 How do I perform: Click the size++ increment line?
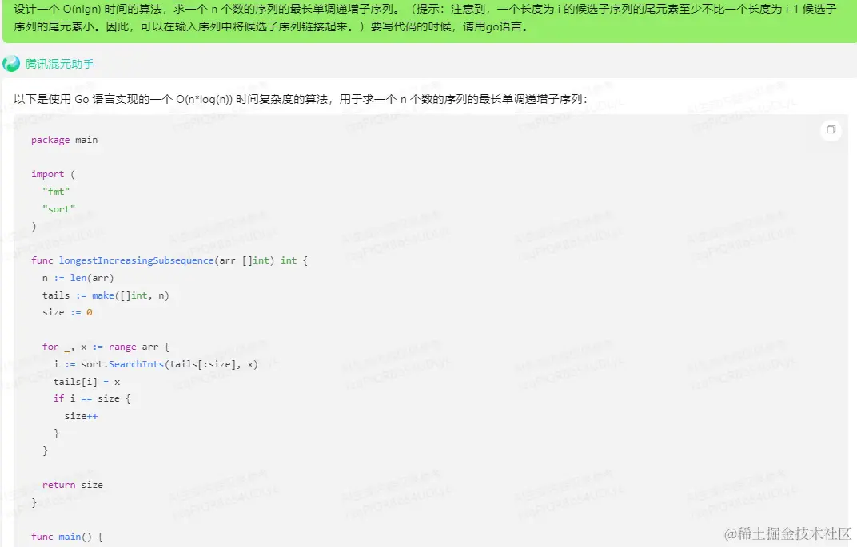tap(82, 415)
